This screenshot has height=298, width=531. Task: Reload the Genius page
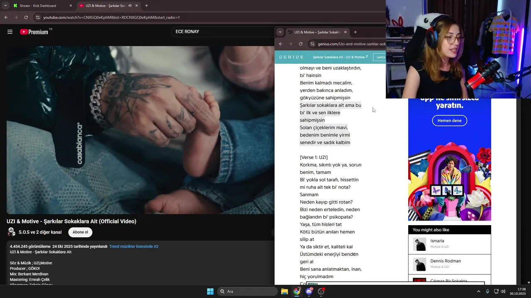(x=301, y=44)
